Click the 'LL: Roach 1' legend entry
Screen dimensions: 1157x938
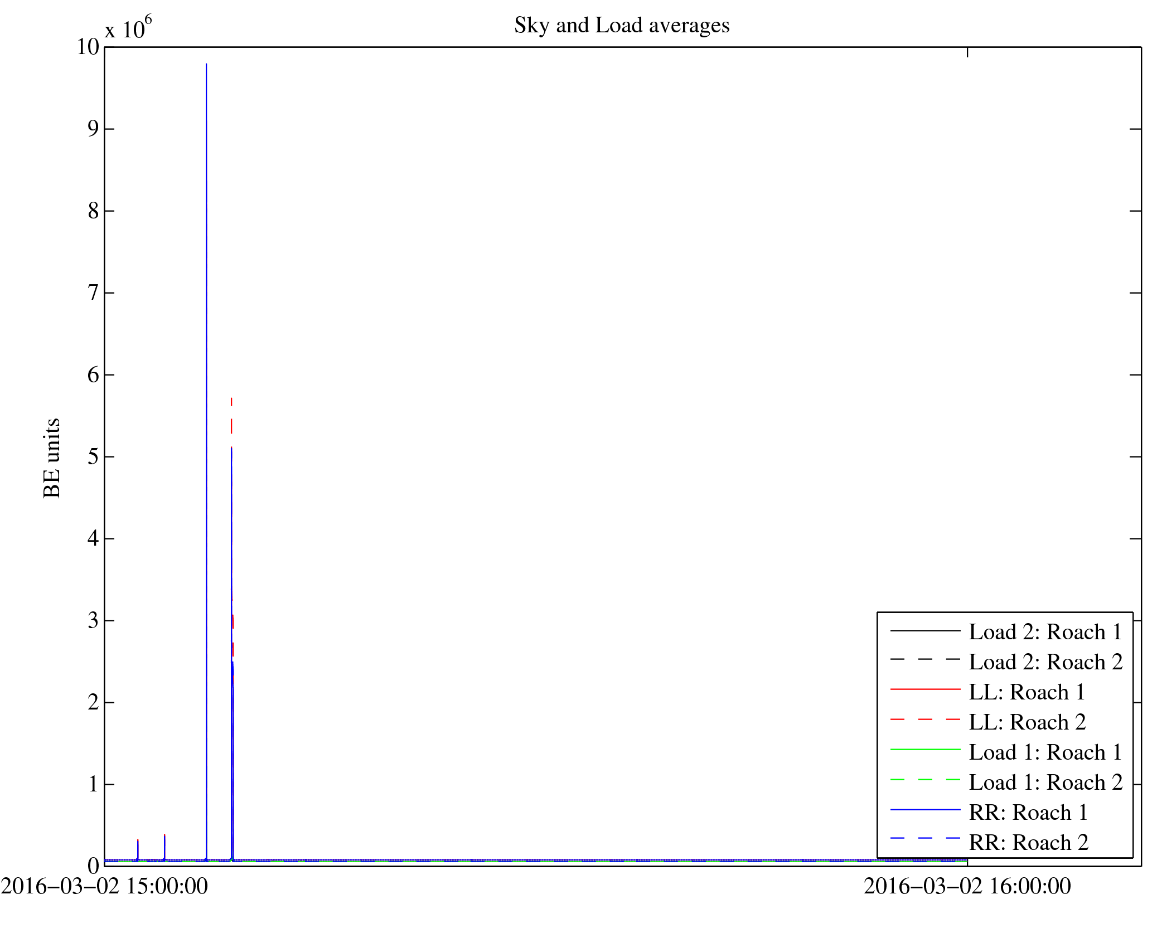[1027, 692]
